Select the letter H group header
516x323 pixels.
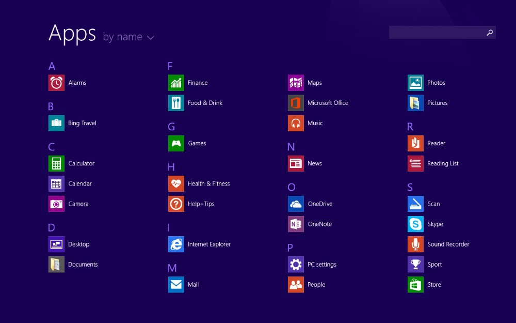[x=171, y=167]
